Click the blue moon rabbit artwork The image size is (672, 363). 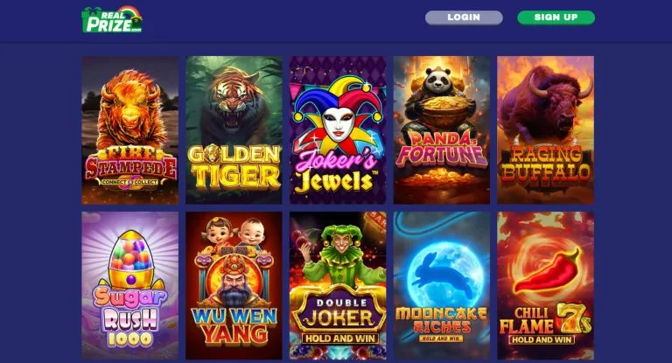(441, 272)
